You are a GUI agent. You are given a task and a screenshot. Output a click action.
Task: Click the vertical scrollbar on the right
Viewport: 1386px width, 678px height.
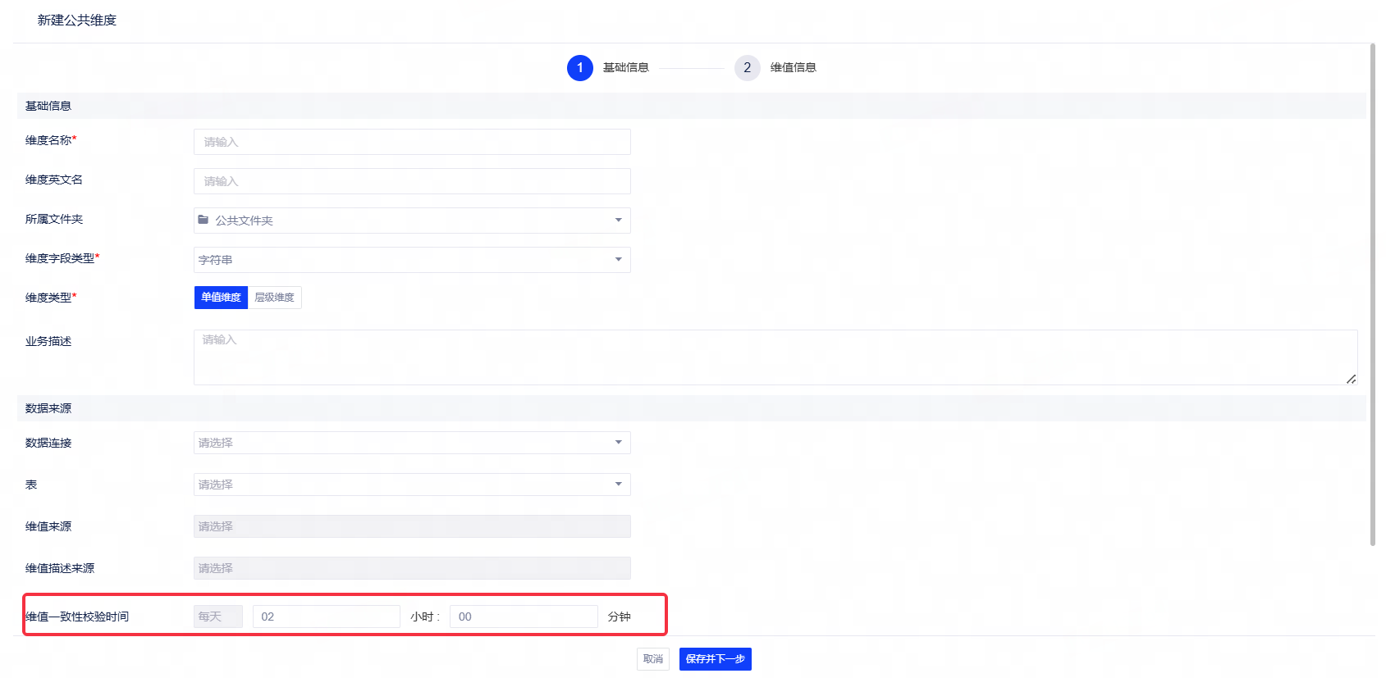(1372, 295)
